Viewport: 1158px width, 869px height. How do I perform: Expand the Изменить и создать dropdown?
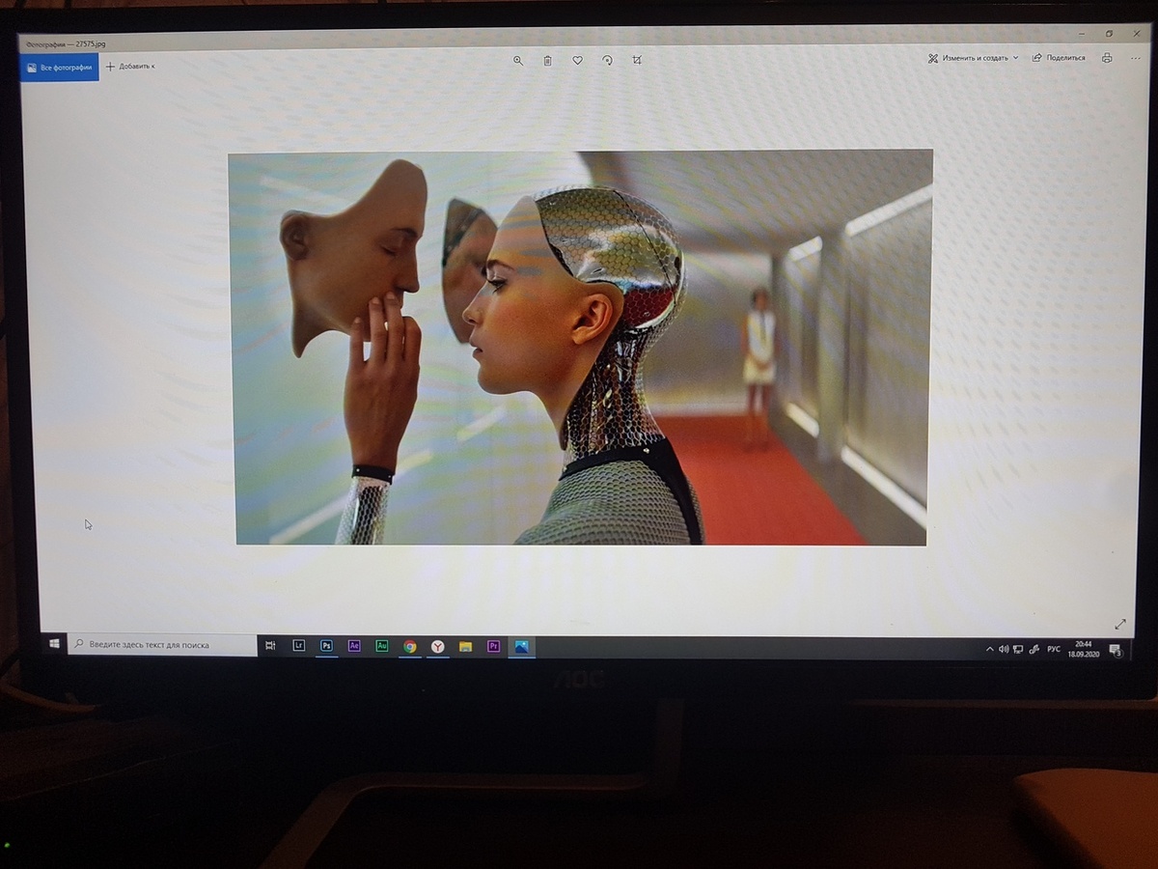tap(974, 58)
